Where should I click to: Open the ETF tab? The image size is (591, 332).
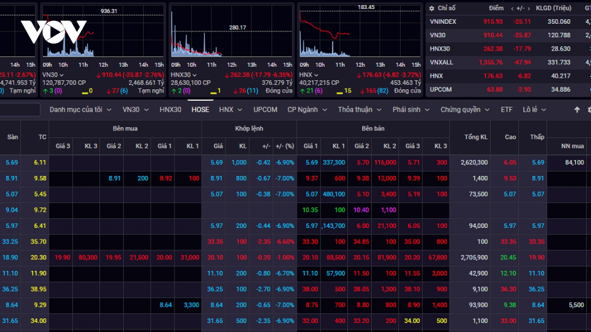pos(507,110)
